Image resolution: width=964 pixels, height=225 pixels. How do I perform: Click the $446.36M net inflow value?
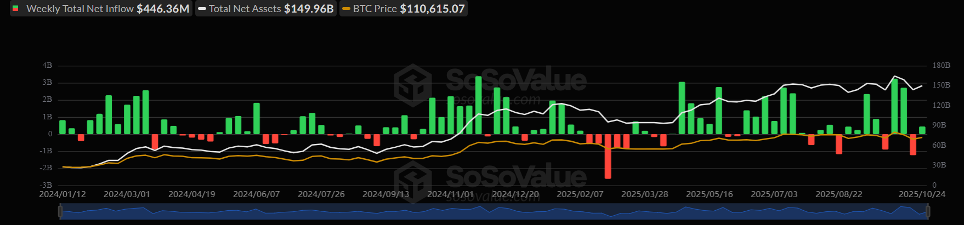(x=163, y=9)
